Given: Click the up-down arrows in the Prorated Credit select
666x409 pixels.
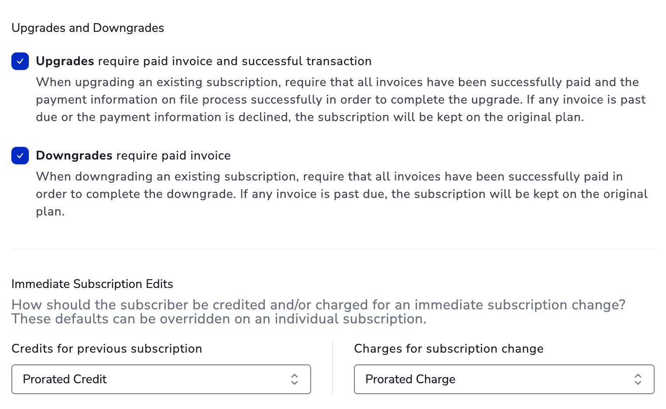Looking at the screenshot, I should pos(295,379).
